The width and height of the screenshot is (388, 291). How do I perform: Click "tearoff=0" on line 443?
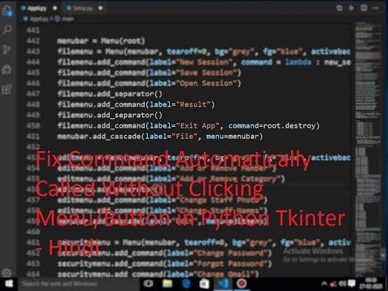(187, 52)
